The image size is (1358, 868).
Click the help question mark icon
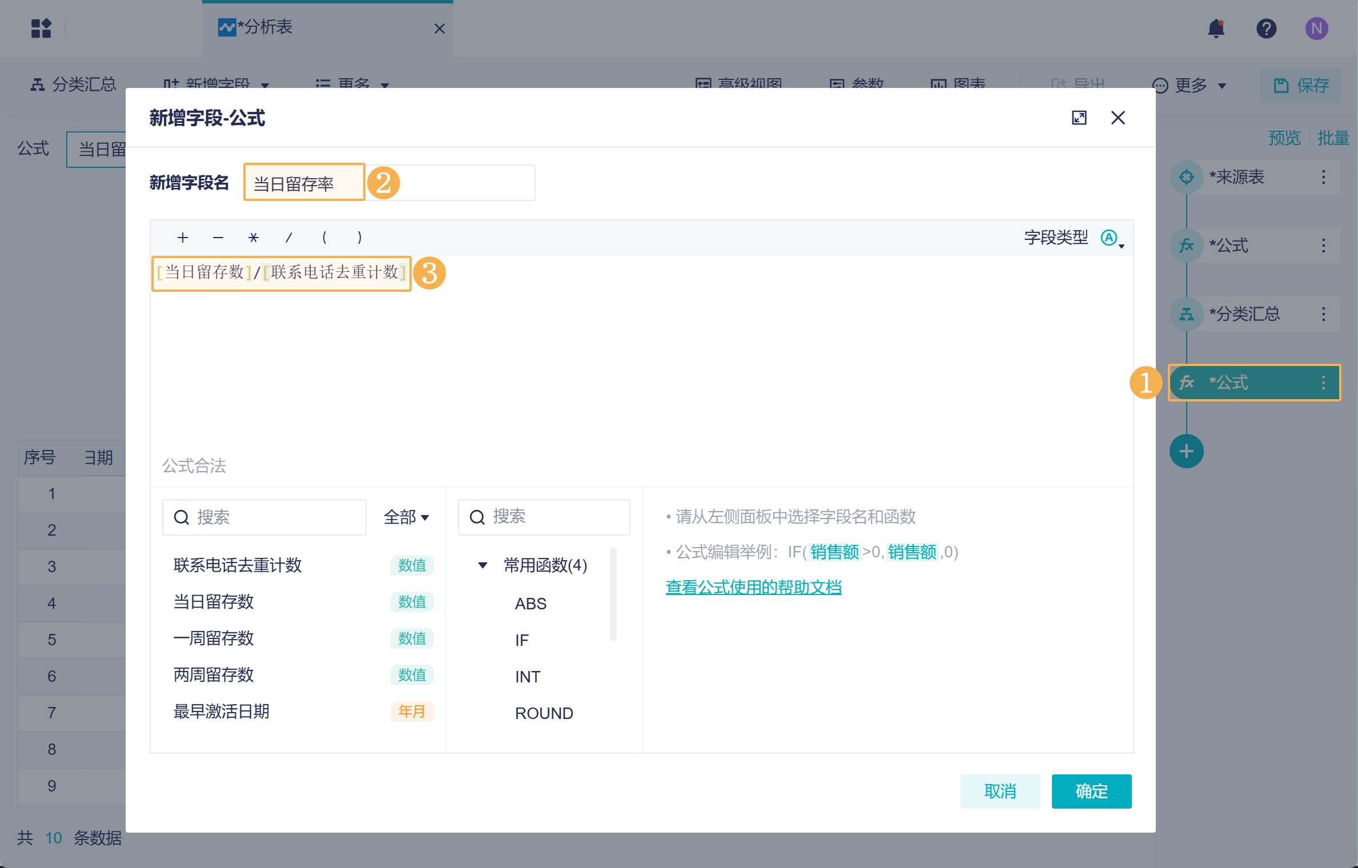tap(1266, 29)
